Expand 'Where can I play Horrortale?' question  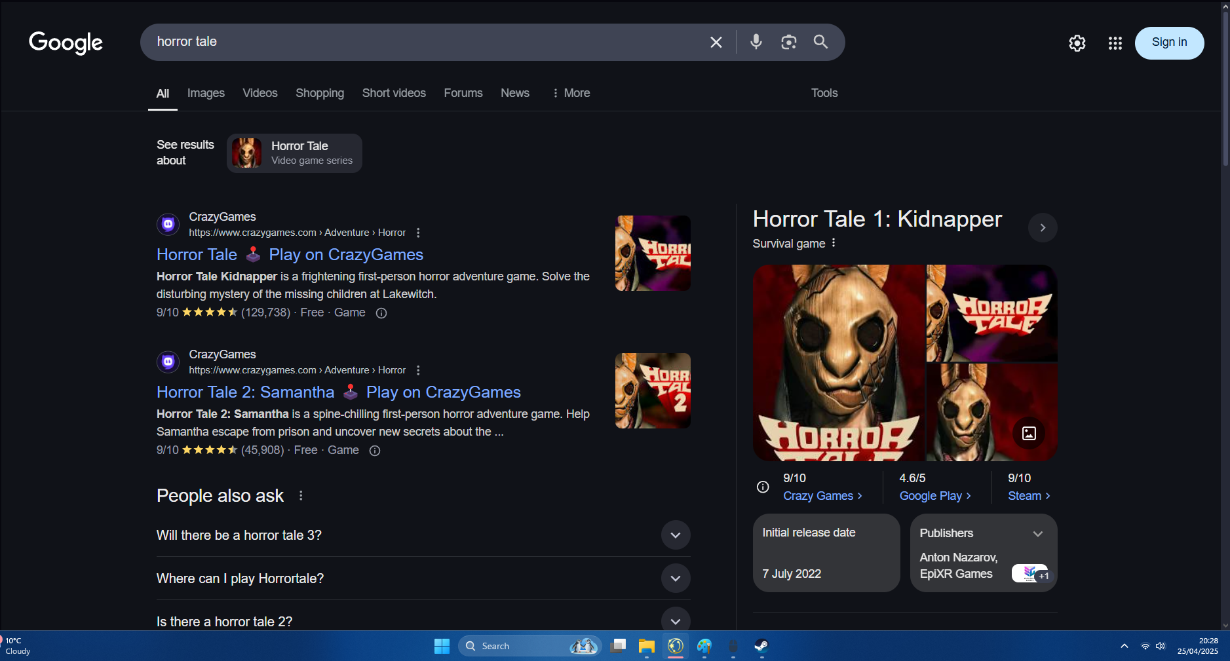pyautogui.click(x=676, y=578)
